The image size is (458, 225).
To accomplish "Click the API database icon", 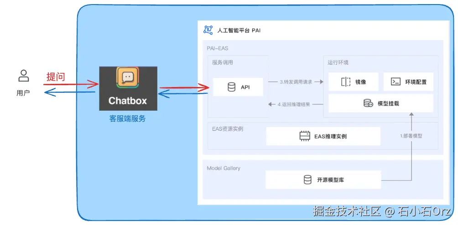I will tap(231, 87).
